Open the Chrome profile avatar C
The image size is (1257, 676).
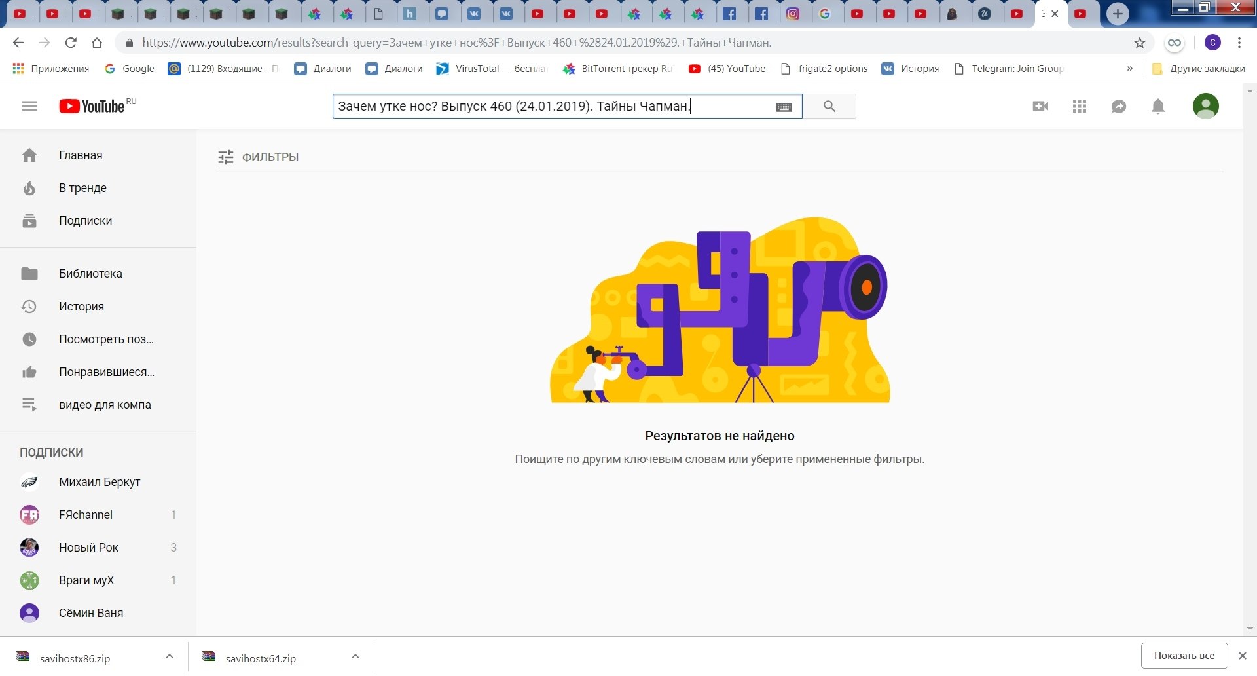[1212, 43]
